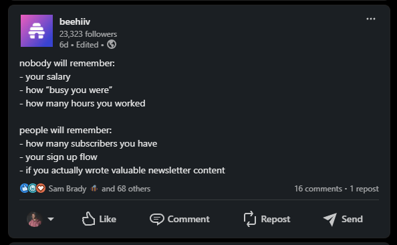Image resolution: width=397 pixels, height=245 pixels.
Task: Click the thumbs-up Like icon
Action: (88, 219)
